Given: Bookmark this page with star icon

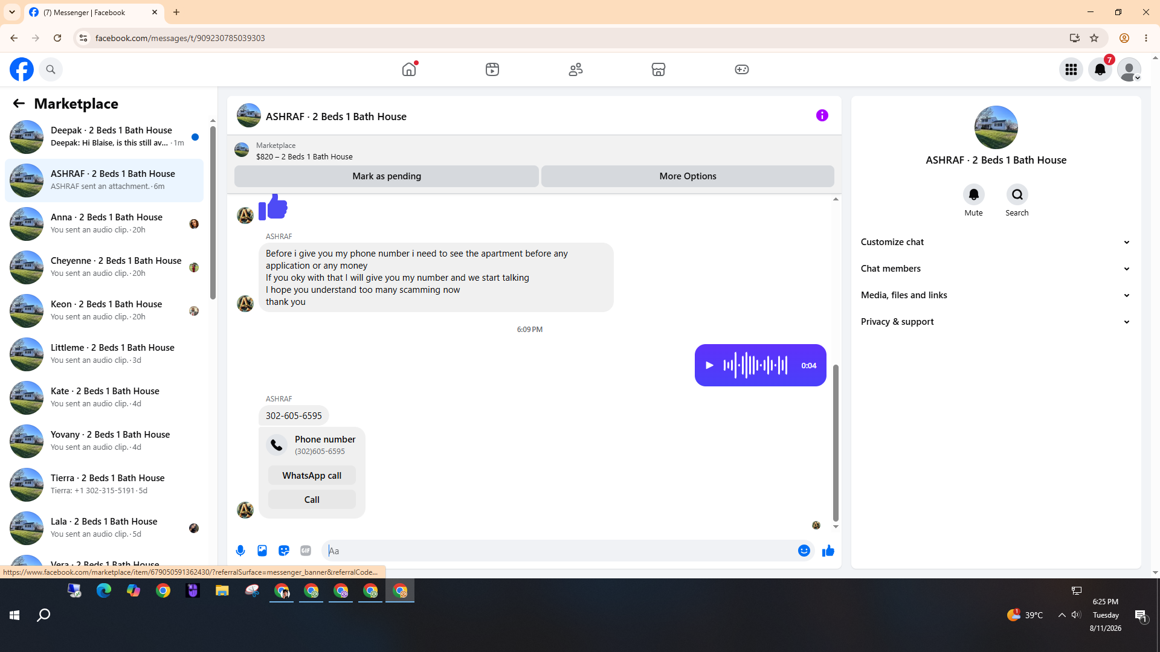Looking at the screenshot, I should click(x=1094, y=38).
